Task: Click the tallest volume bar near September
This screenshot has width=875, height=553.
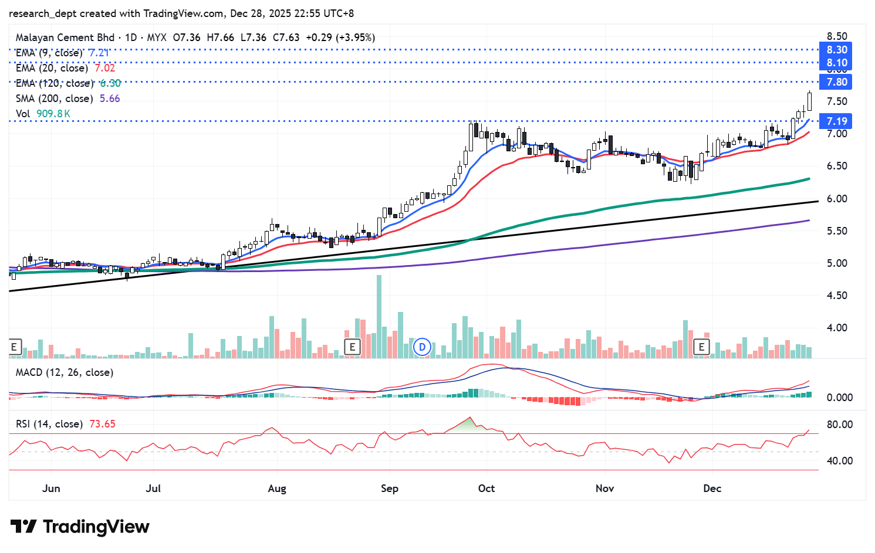Action: 379,317
